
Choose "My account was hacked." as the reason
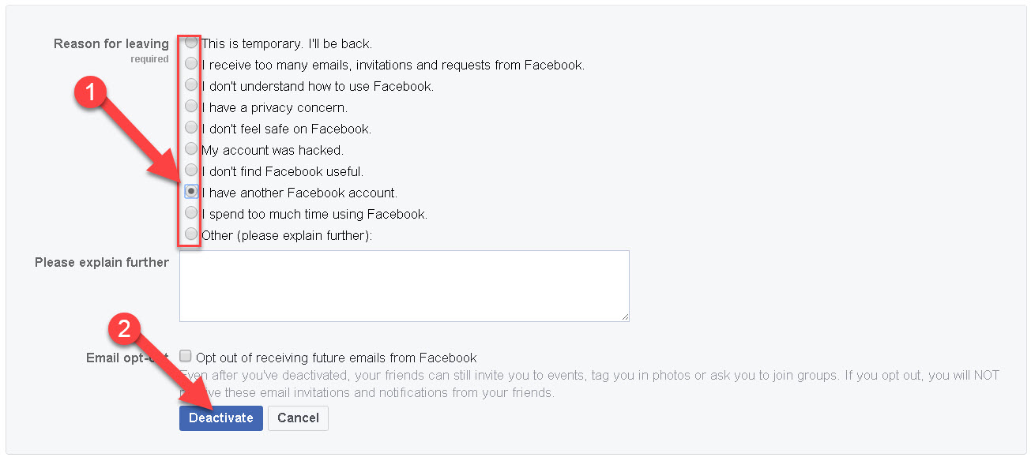coord(190,149)
